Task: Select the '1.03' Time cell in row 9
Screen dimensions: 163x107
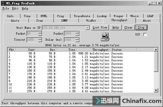Action: (72, 81)
